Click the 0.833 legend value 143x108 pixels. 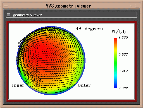[123, 54]
